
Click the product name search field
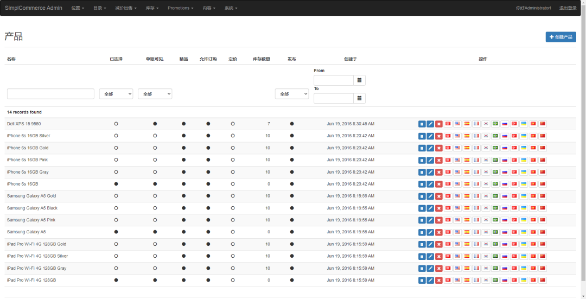point(50,94)
